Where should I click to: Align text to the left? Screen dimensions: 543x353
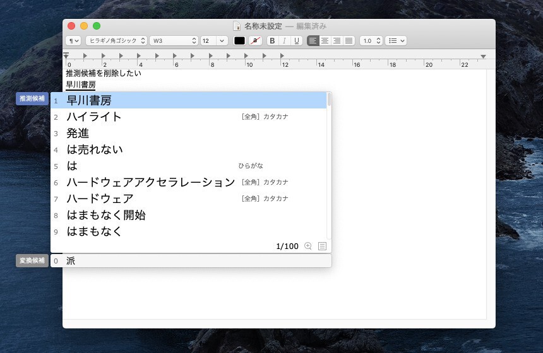click(x=313, y=40)
